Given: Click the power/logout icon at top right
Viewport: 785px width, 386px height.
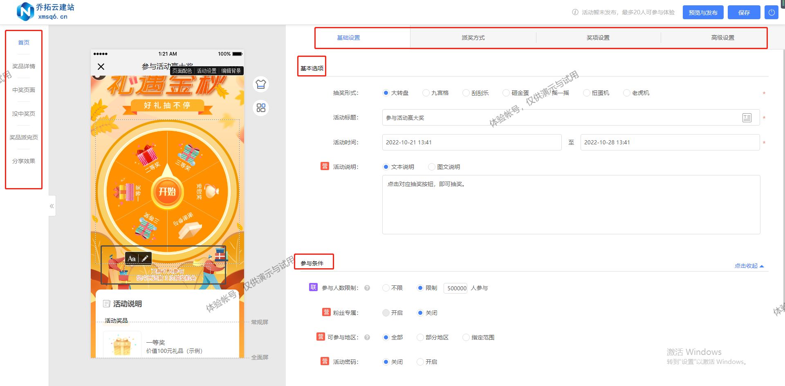Looking at the screenshot, I should 771,12.
